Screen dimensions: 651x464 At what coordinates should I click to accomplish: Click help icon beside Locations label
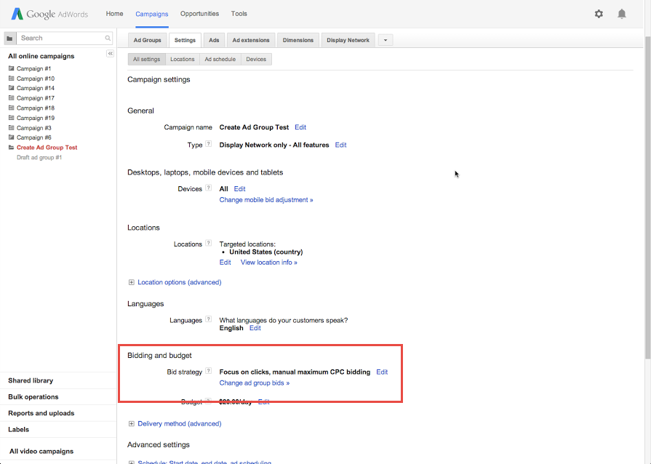point(209,244)
